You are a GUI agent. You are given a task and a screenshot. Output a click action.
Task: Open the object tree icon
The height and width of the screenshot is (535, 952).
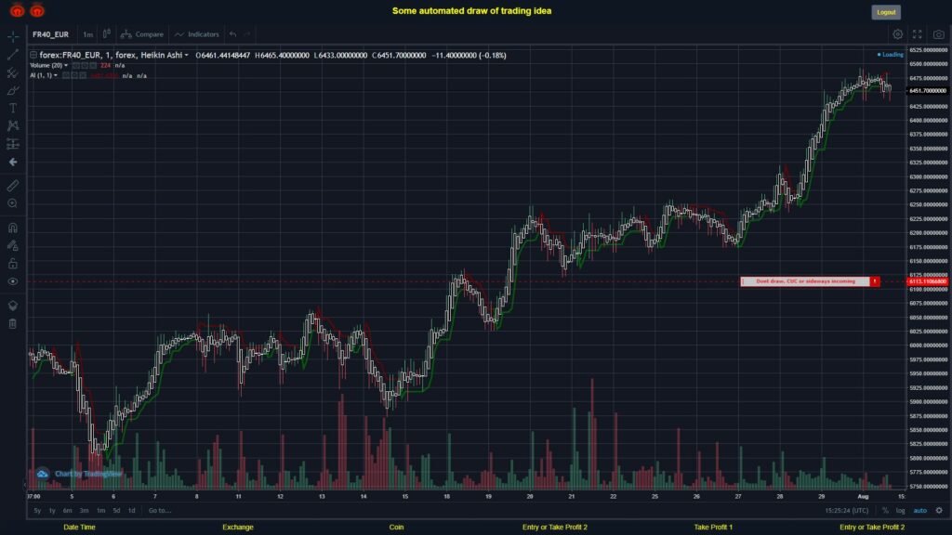pos(13,305)
